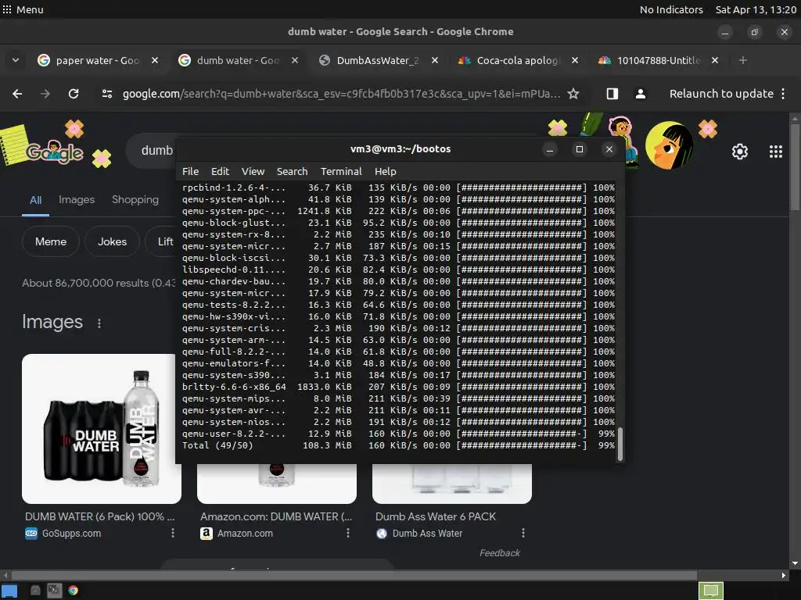Select the Shopping search tab

[135, 199]
